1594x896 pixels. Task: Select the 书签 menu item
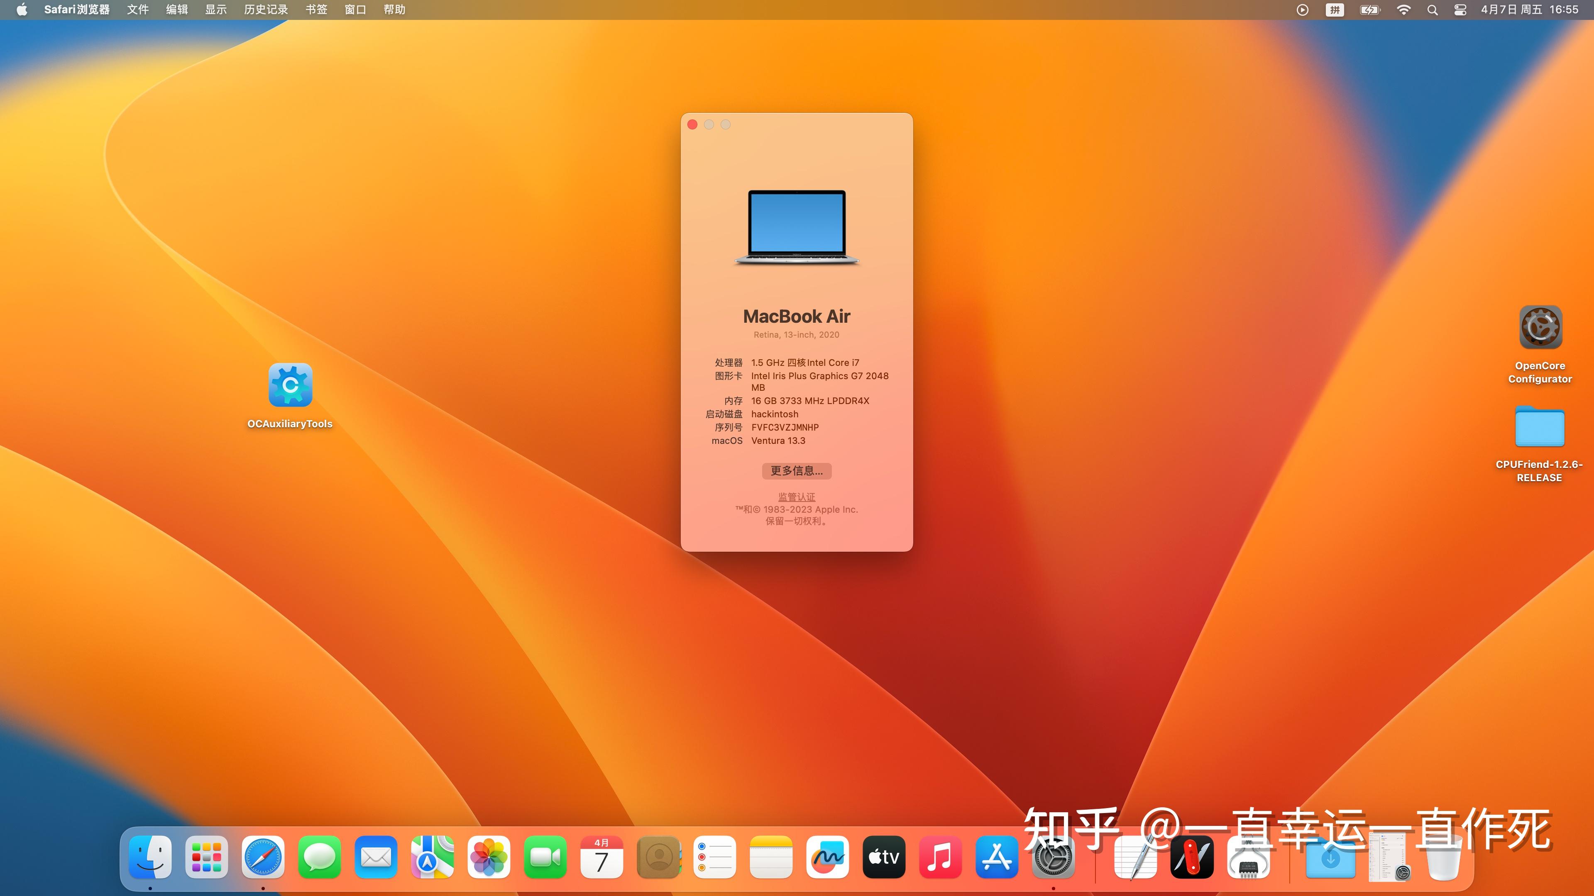(x=315, y=9)
